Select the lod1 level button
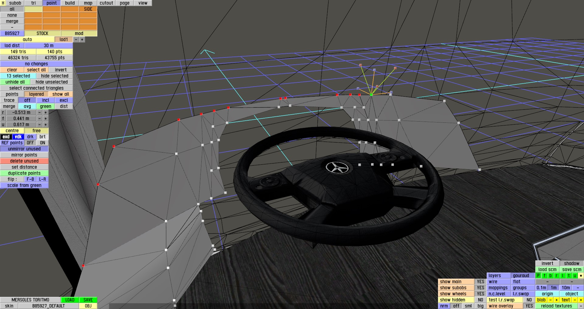The width and height of the screenshot is (584, 309). tap(64, 39)
